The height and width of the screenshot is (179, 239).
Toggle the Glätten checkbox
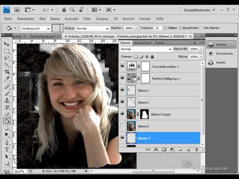[x=165, y=28]
